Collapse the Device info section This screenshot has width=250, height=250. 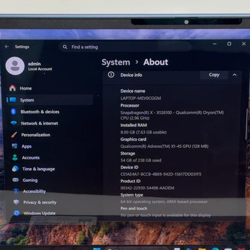234,75
